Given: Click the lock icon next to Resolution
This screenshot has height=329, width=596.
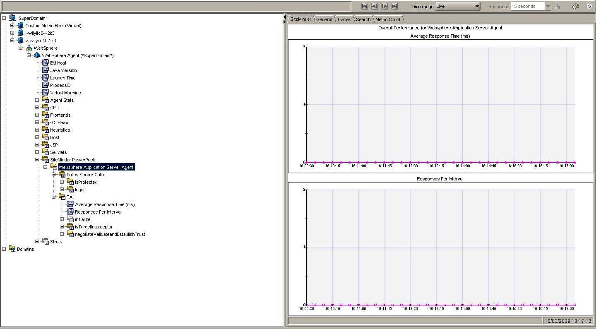Looking at the screenshot, I should click(558, 6).
